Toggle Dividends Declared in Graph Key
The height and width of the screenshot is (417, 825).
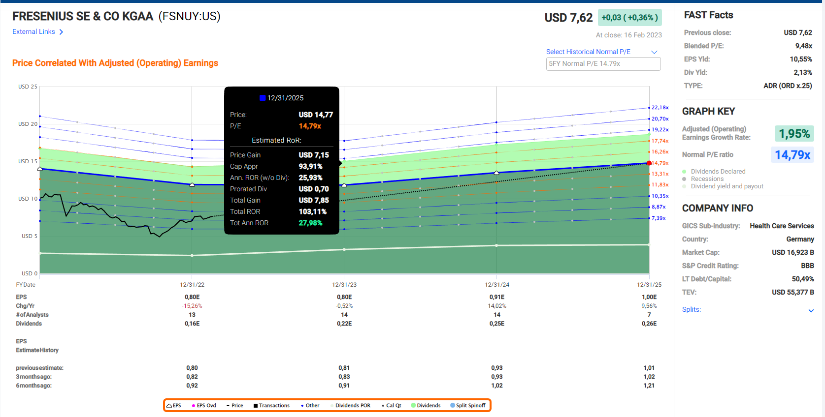click(x=684, y=172)
